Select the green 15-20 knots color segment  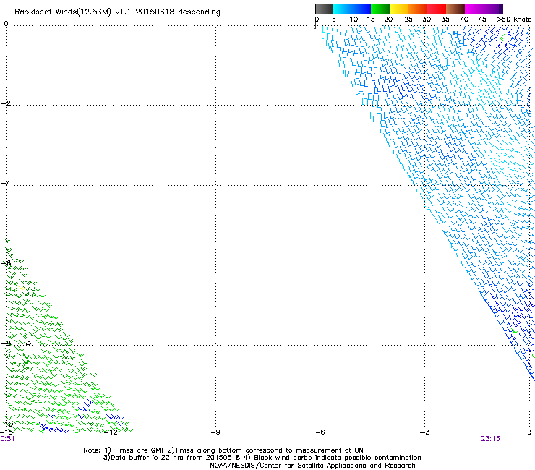click(x=380, y=9)
